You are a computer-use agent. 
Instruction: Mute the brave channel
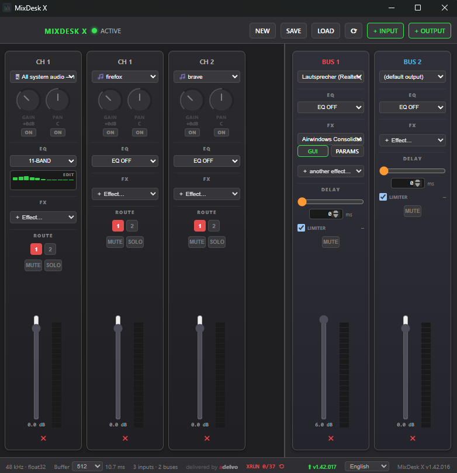point(197,242)
